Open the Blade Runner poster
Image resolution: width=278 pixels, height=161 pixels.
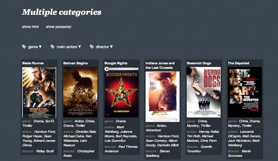39,92
